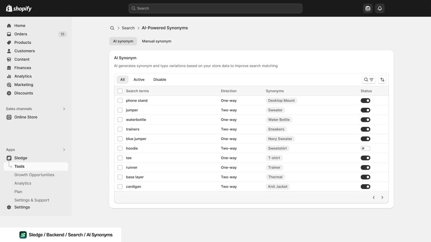This screenshot has width=431, height=242.
Task: Open the sort button in synonym table
Action: tap(382, 80)
